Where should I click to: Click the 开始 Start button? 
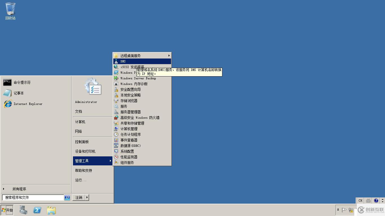coord(7,210)
